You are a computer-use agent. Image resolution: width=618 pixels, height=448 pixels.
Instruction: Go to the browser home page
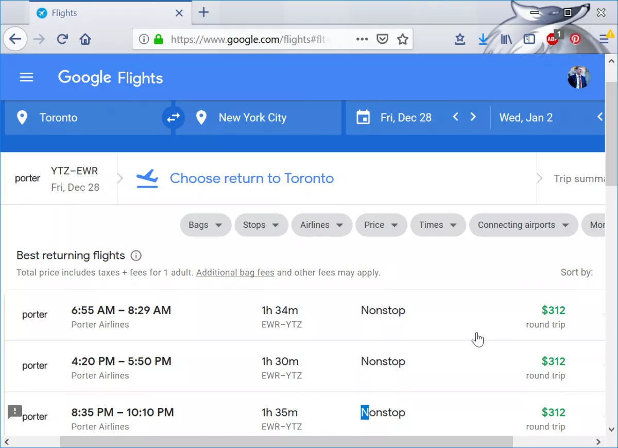85,39
